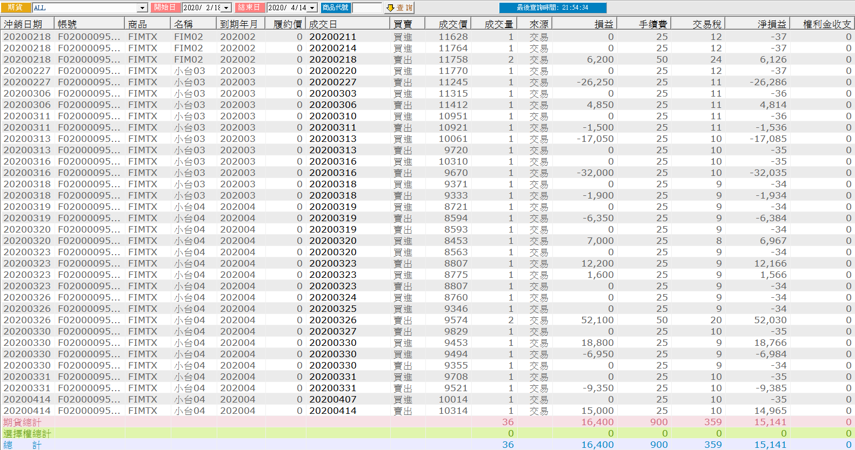This screenshot has height=450, width=855.
Task: Click the 12,200 profit cell
Action: click(598, 263)
